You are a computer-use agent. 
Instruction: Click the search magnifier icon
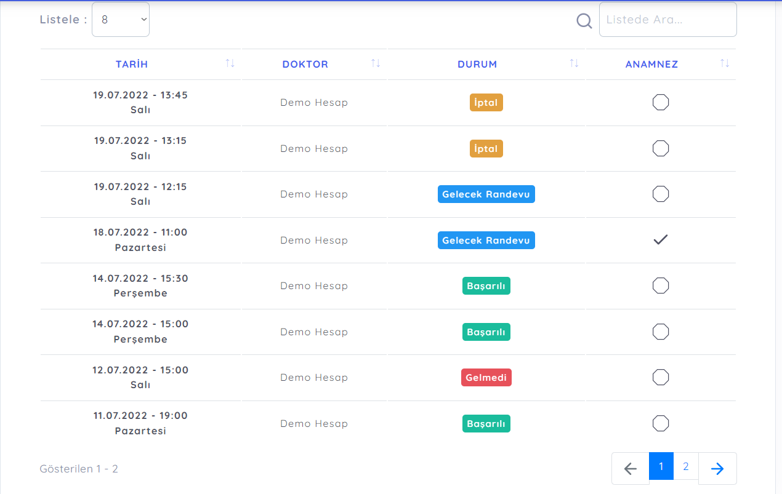point(584,21)
